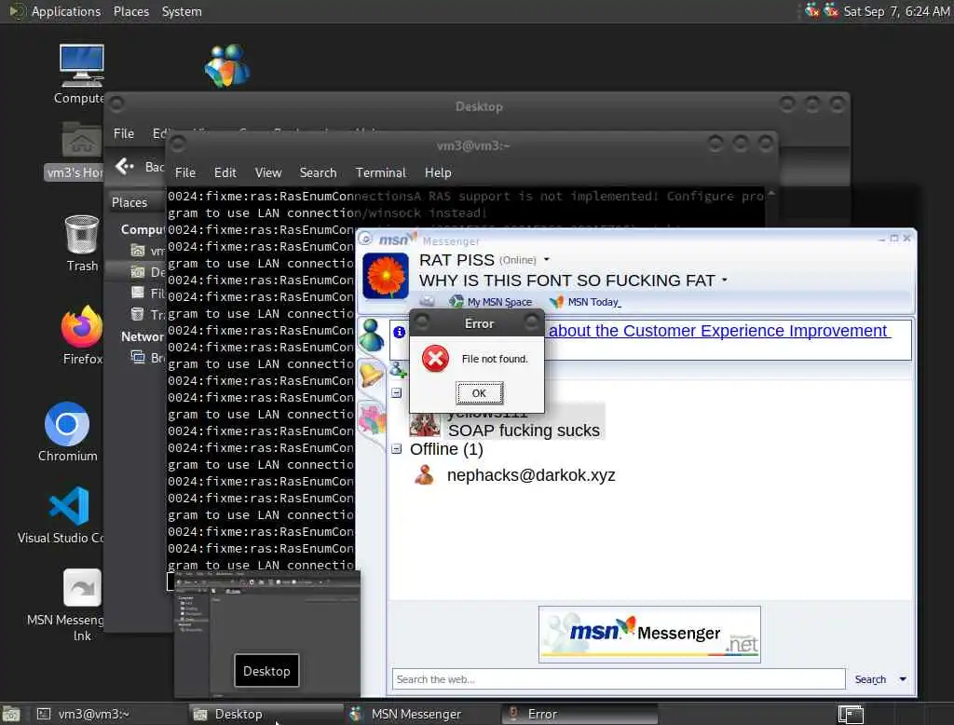Screen dimensions: 954x725
Task: Open MSN Today
Action: (585, 302)
